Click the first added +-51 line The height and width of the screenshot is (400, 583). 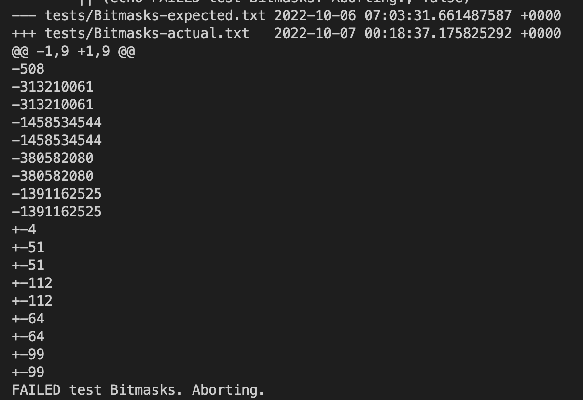tap(28, 247)
